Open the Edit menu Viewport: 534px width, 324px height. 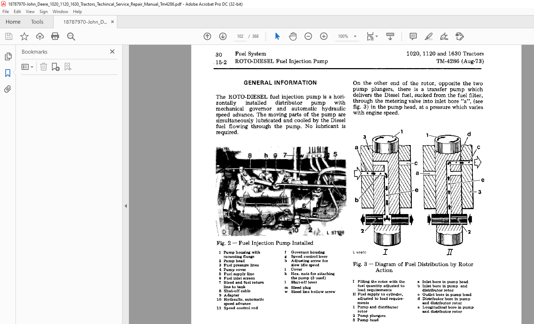click(17, 12)
